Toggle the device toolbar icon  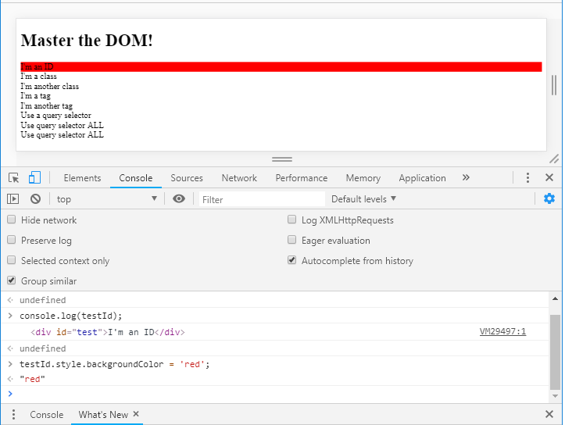point(34,177)
